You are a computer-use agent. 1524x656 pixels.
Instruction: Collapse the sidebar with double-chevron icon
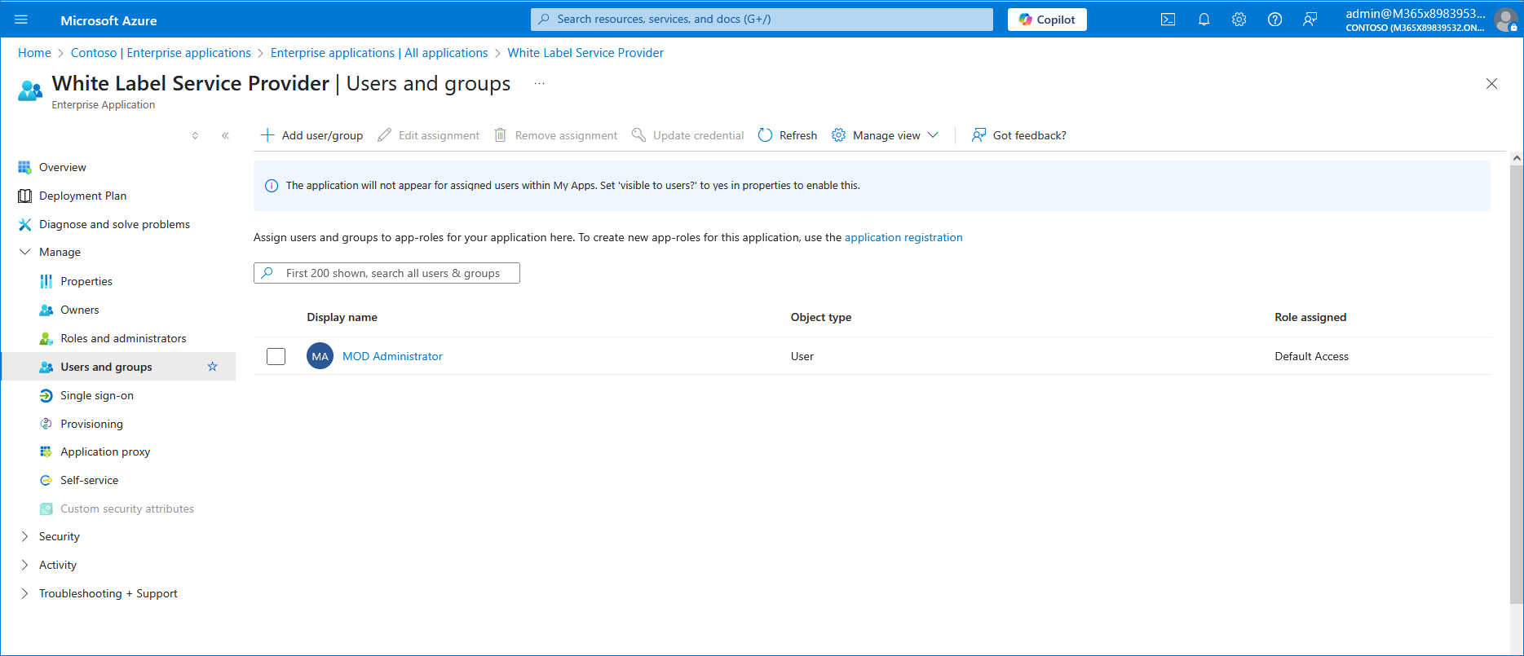(225, 135)
